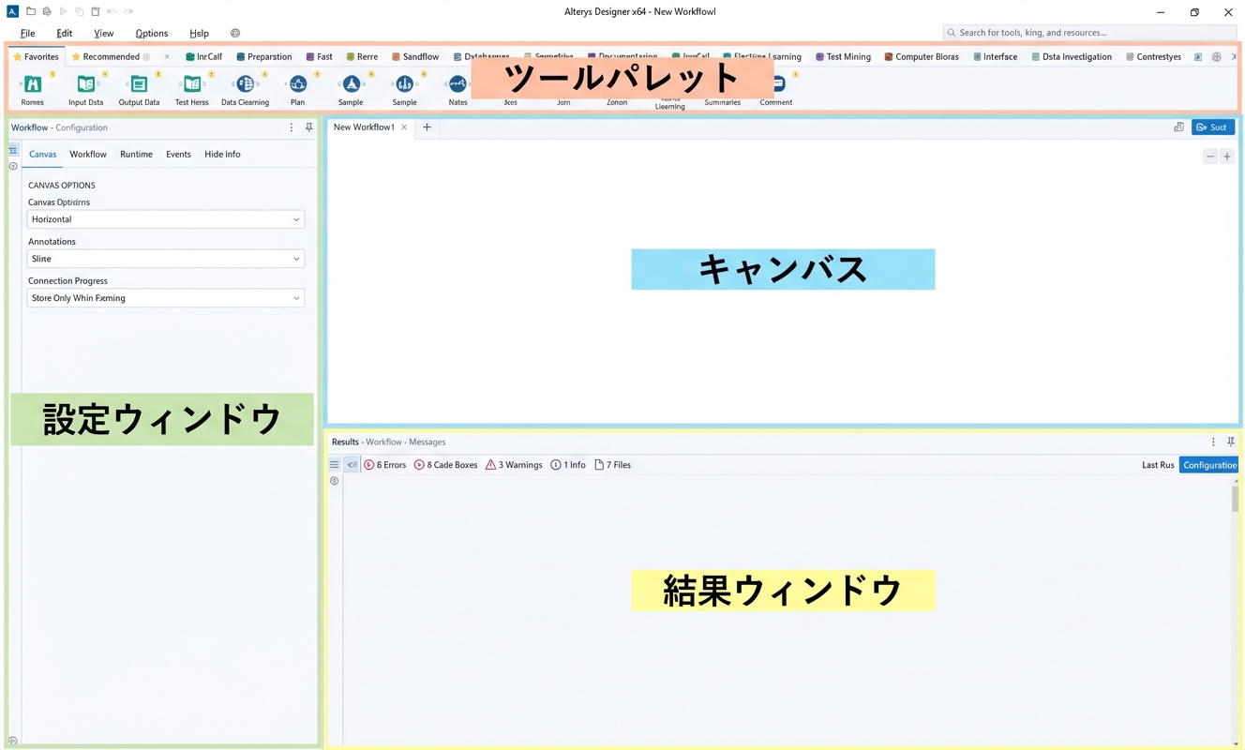Click the open folder icon in title bar

click(x=31, y=11)
